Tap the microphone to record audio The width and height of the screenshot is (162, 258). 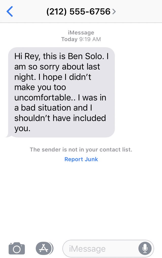(x=145, y=248)
